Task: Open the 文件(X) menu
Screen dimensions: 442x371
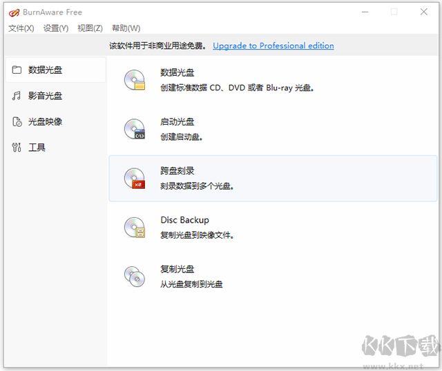Action: click(x=21, y=28)
